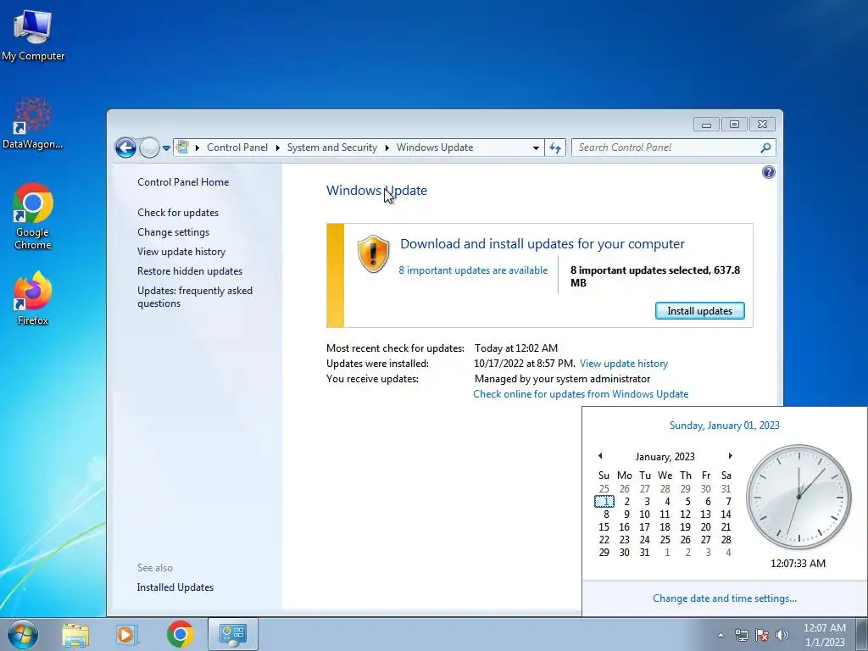Select January 17 in the calendar
868x651 pixels.
(x=644, y=527)
